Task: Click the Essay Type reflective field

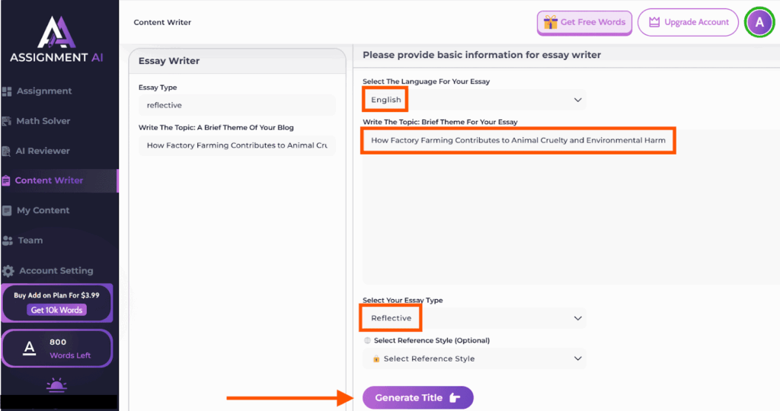Action: click(x=238, y=105)
